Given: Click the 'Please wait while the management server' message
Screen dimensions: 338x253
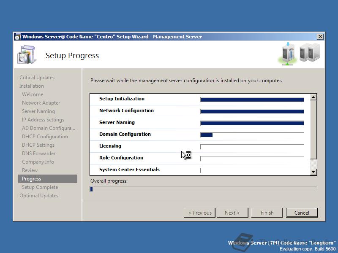Looking at the screenshot, I should [186, 81].
